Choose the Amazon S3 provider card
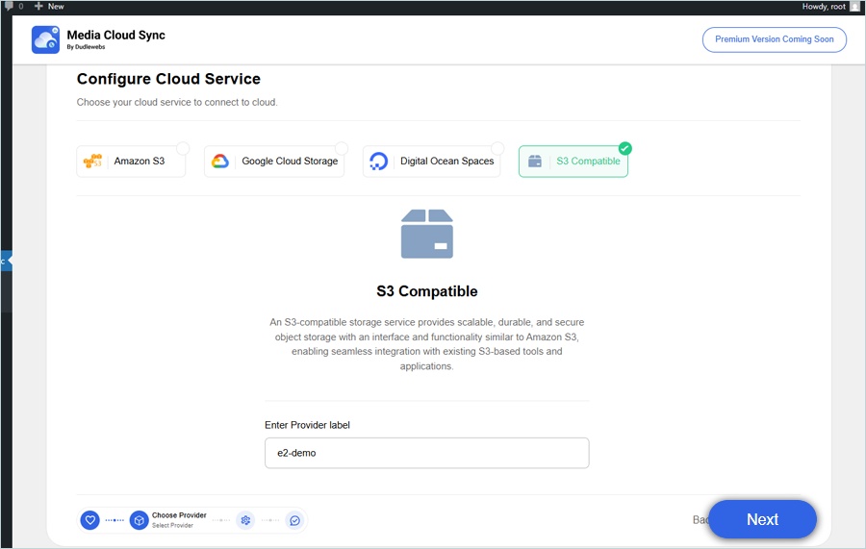 pos(131,162)
